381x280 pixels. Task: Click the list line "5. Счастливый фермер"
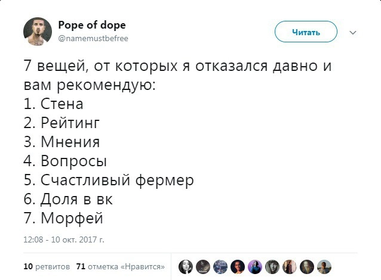109,180
